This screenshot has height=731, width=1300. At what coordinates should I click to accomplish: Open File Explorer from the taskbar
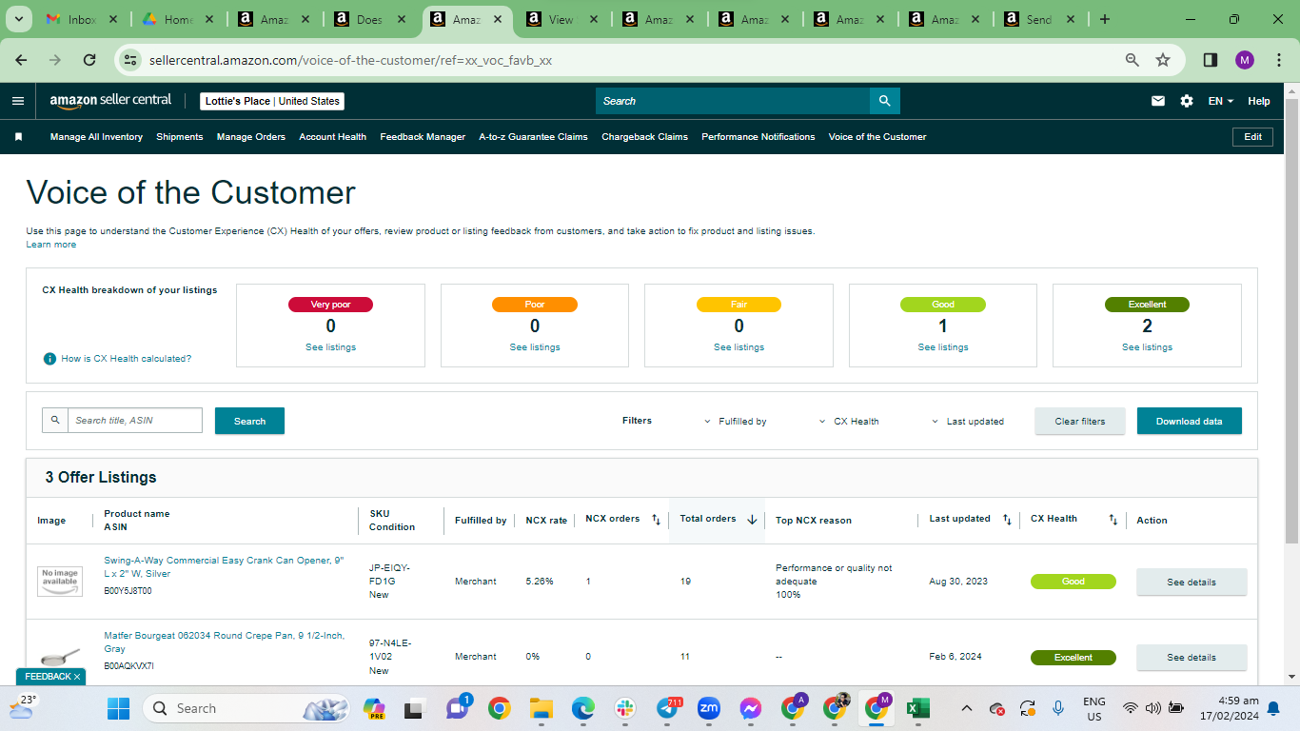(x=541, y=708)
